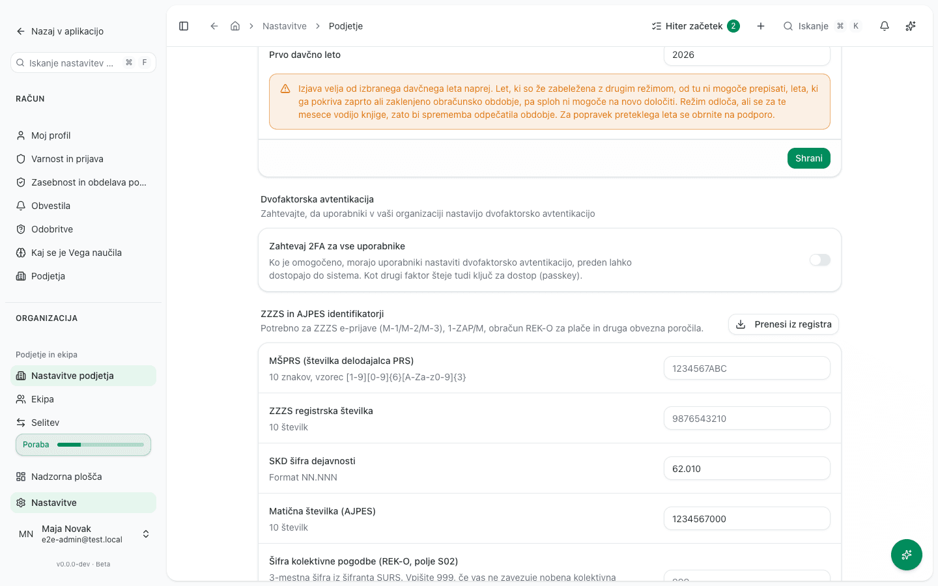Toggle the sidebar panel icon
The height and width of the screenshot is (586, 938).
click(184, 26)
